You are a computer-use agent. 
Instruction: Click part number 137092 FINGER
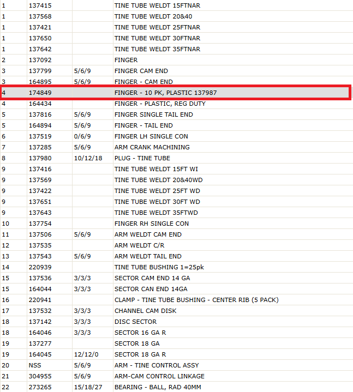coord(40,60)
